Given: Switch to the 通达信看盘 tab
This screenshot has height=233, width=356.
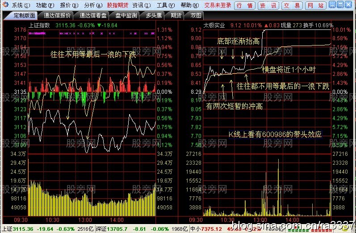Looking at the screenshot, I should point(93,16).
